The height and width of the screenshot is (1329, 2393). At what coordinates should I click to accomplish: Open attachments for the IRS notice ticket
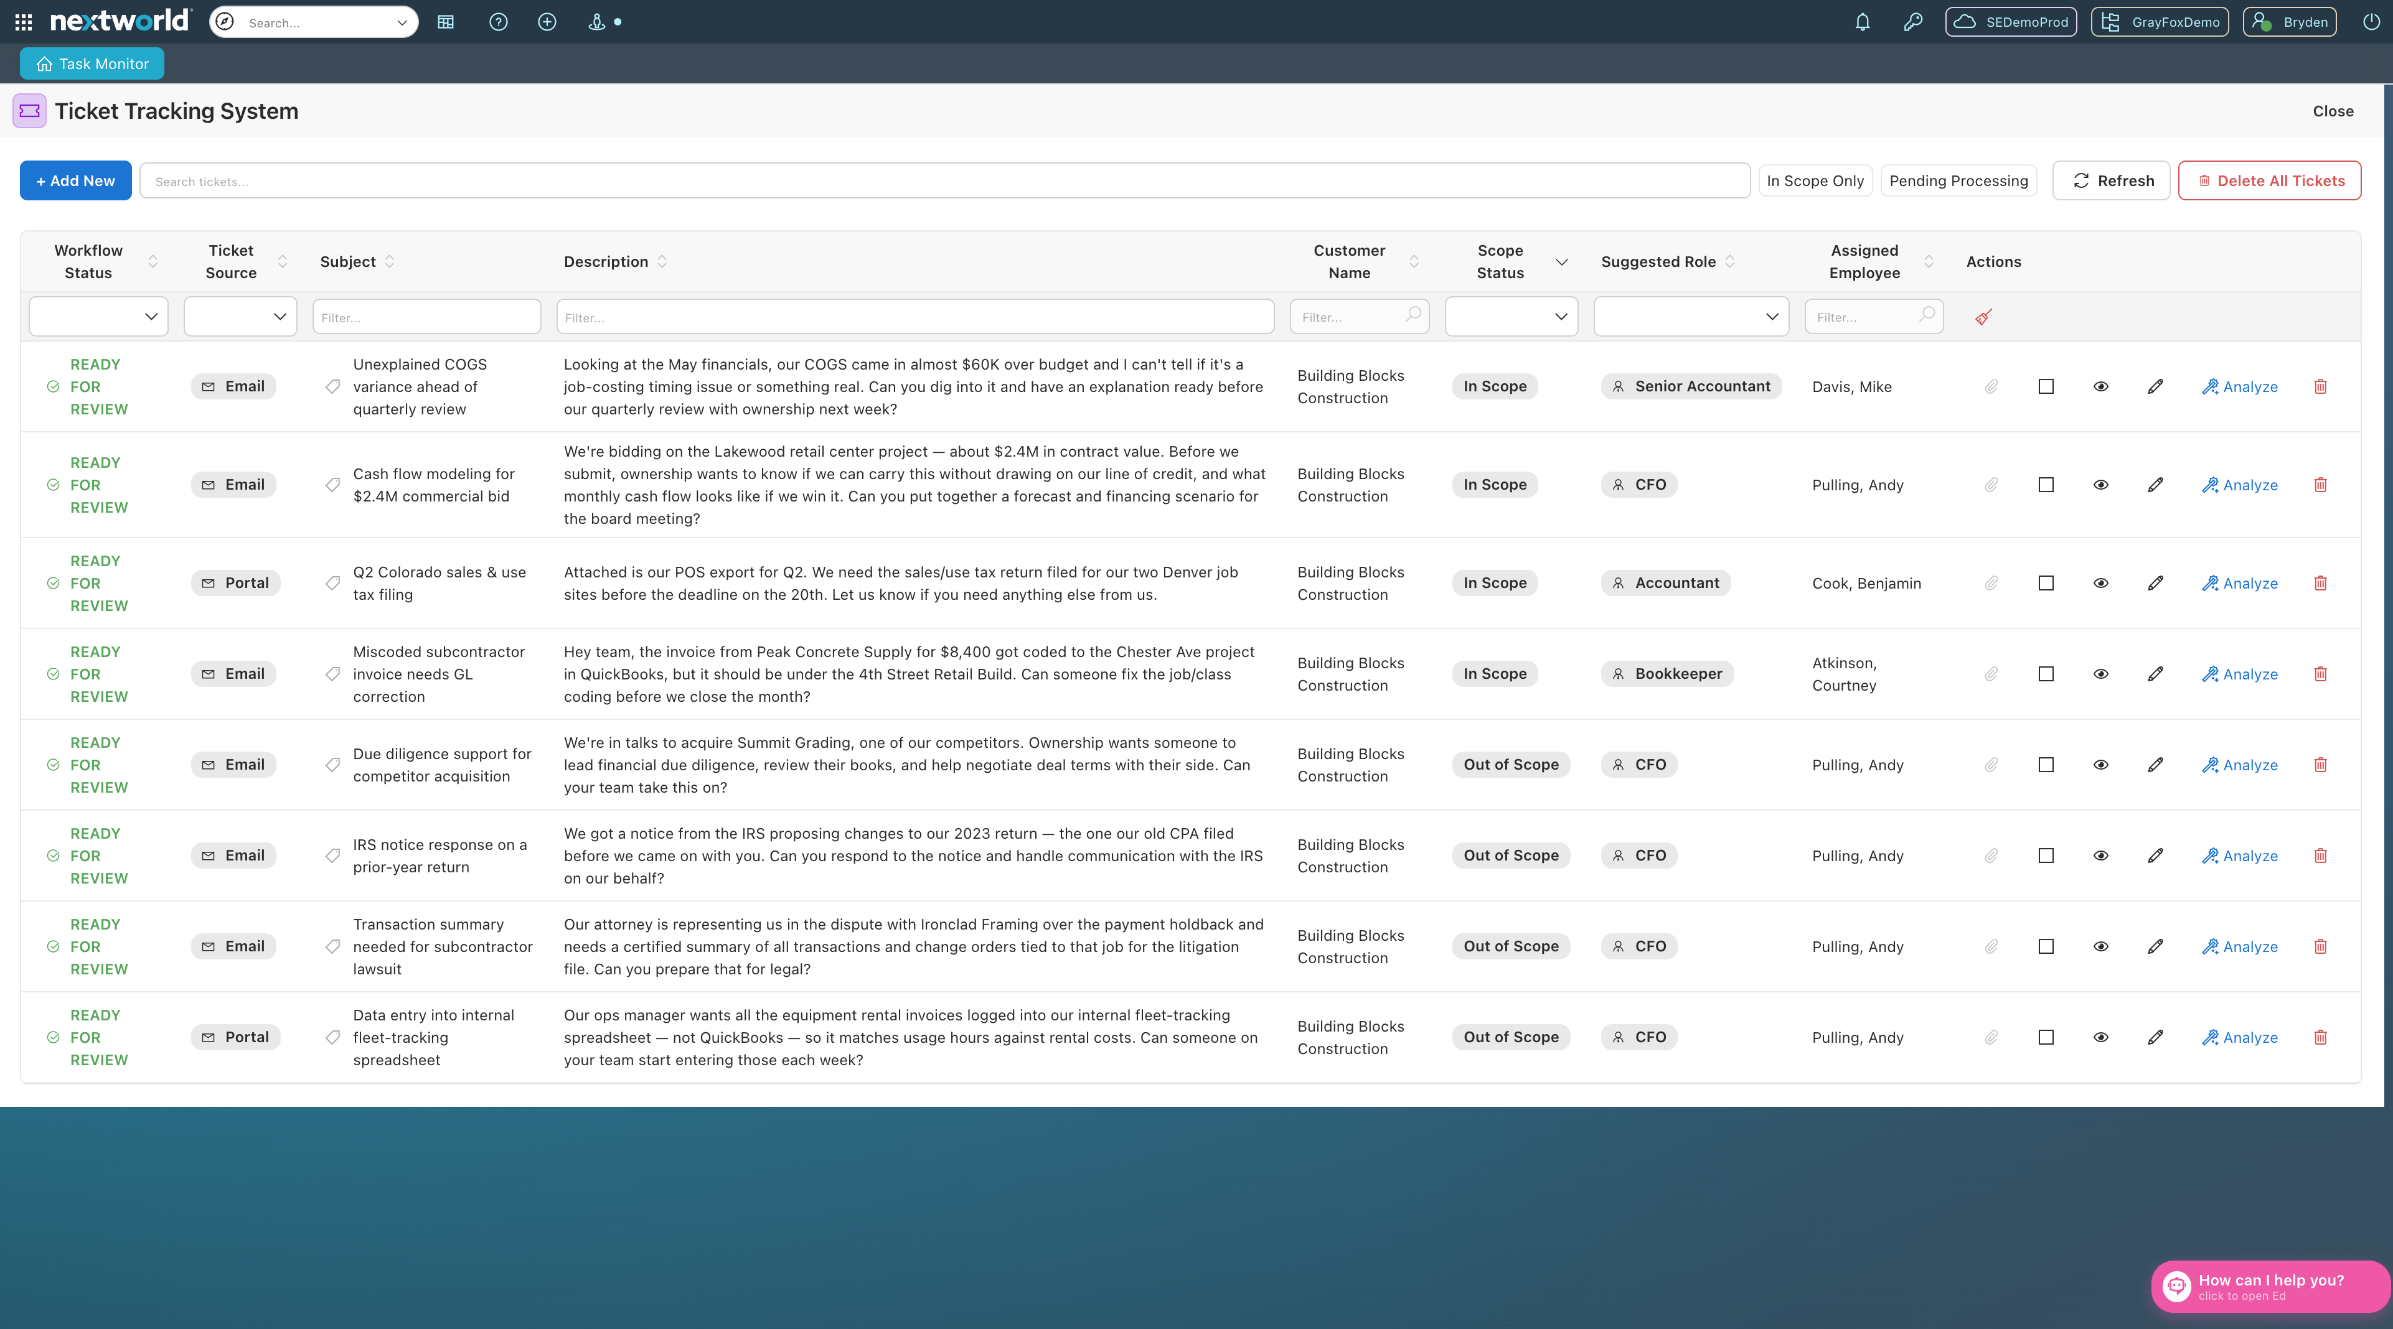[x=1991, y=856]
